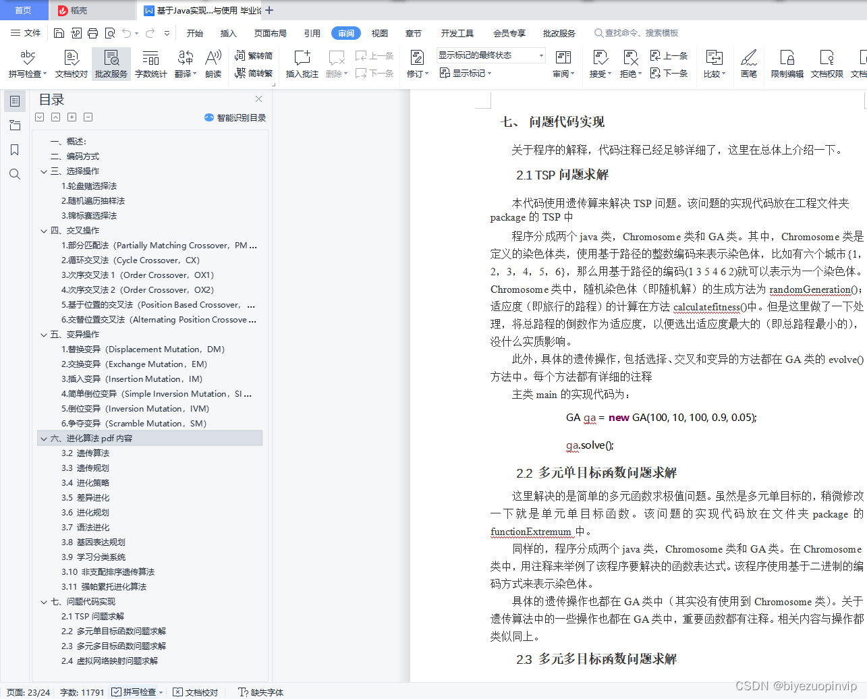This screenshot has height=699, width=867.
Task: Toggle the bookmark pane in left sidebar
Action: click(14, 150)
